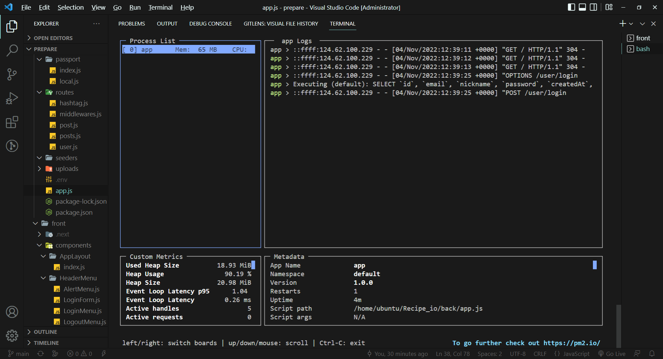Collapse the seeders folder

[66, 158]
